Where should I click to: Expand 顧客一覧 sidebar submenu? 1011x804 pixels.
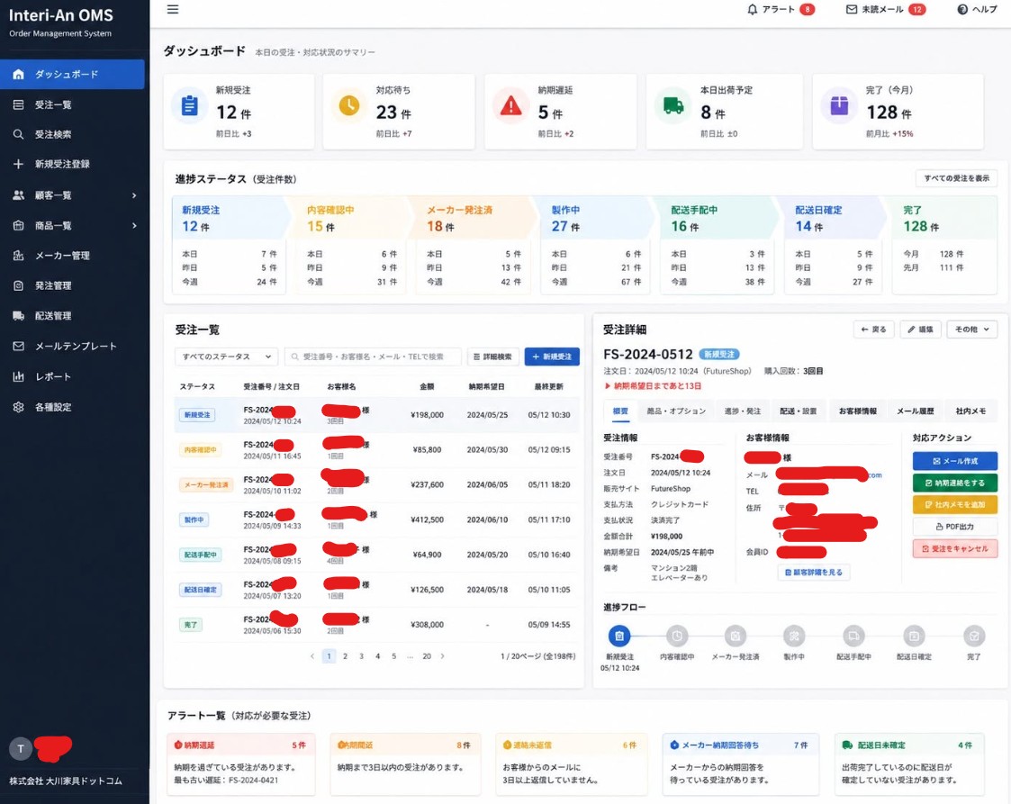(134, 195)
